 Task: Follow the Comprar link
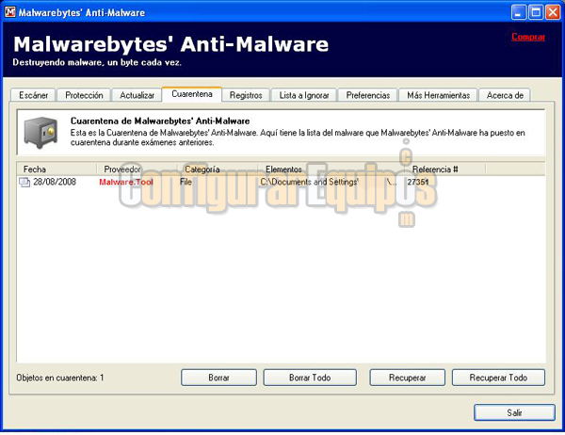click(x=528, y=37)
